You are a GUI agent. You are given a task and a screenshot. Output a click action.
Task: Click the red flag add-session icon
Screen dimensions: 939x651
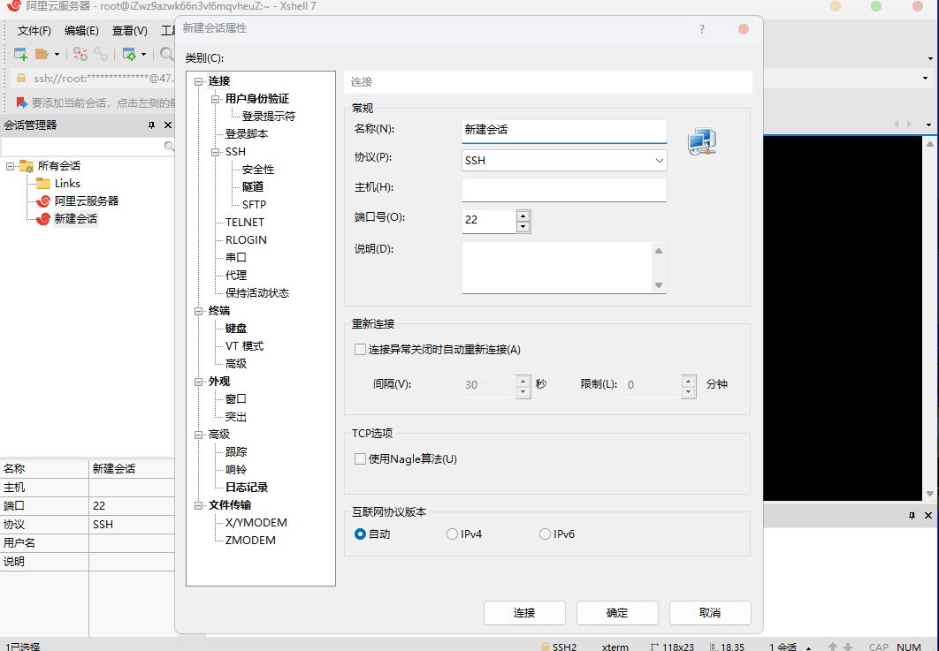point(21,103)
